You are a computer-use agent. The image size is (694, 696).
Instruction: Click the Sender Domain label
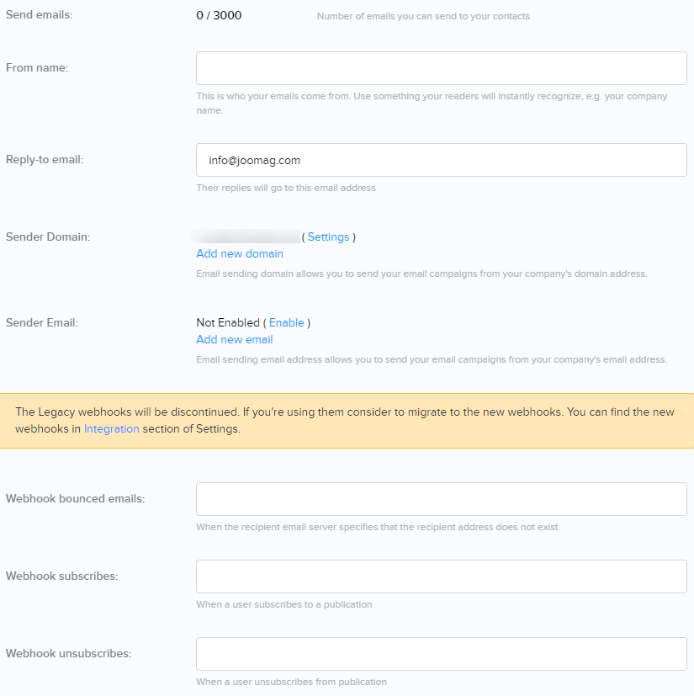(x=48, y=237)
